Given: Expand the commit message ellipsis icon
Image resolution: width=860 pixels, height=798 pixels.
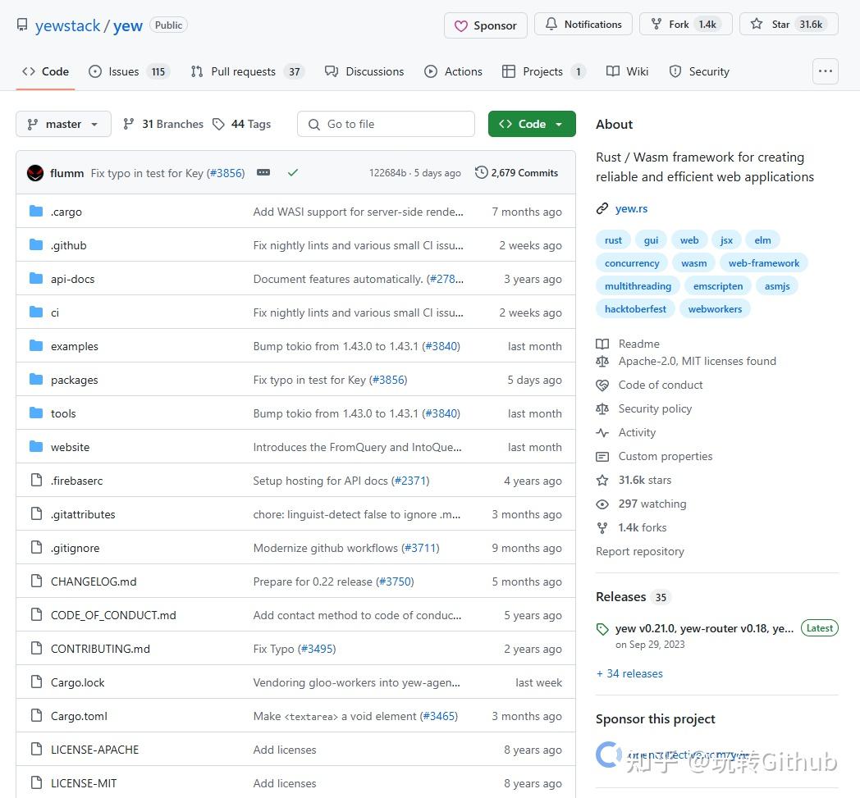Looking at the screenshot, I should pyautogui.click(x=263, y=172).
